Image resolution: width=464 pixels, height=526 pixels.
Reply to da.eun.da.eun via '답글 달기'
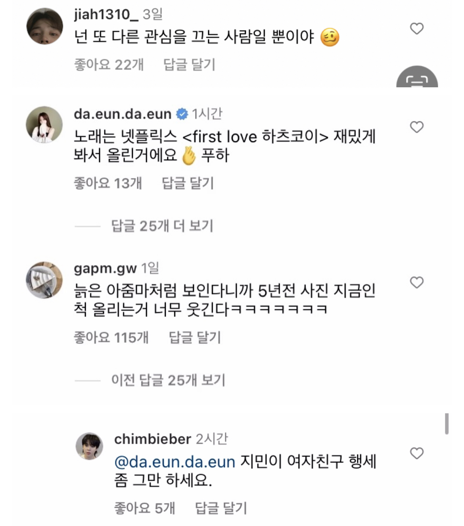[x=188, y=183]
